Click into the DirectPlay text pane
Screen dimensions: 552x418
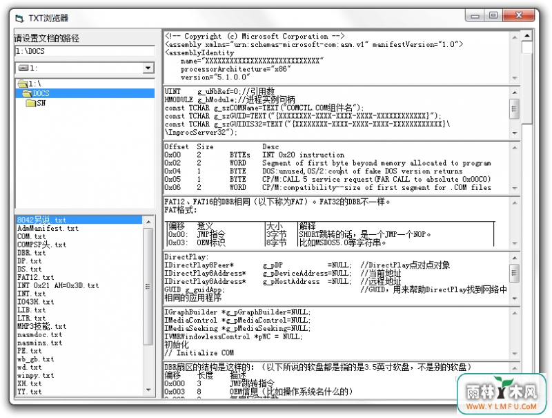337,278
